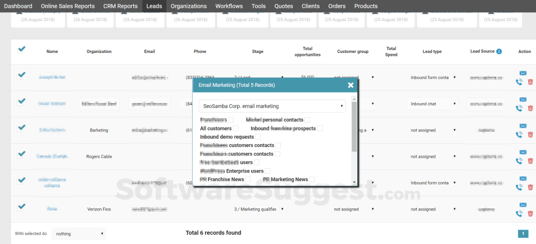Click the email icon in the Inbound chat row
This screenshot has height=244, width=536.
(523, 99)
